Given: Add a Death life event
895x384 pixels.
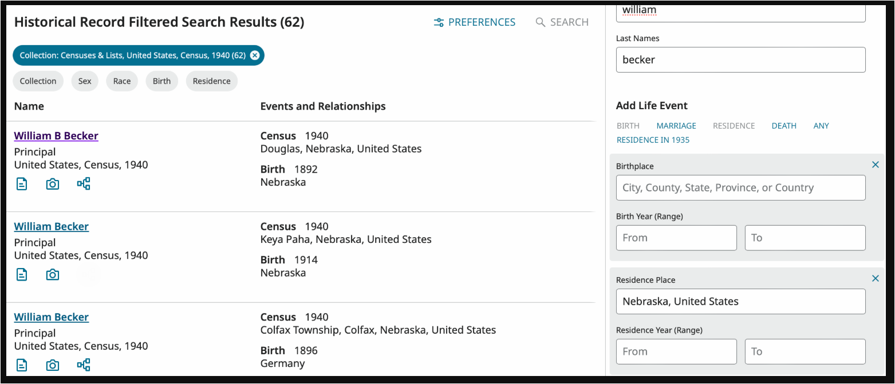Looking at the screenshot, I should point(784,126).
